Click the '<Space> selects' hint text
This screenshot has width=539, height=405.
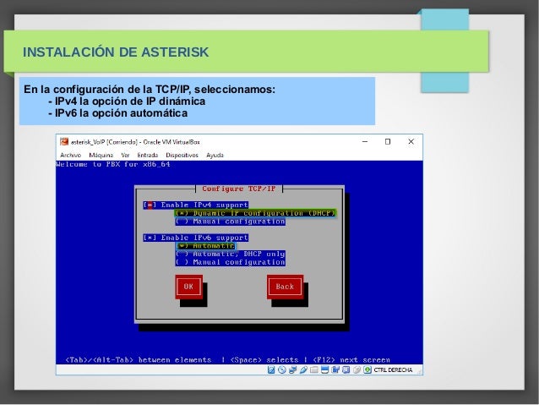click(x=264, y=360)
